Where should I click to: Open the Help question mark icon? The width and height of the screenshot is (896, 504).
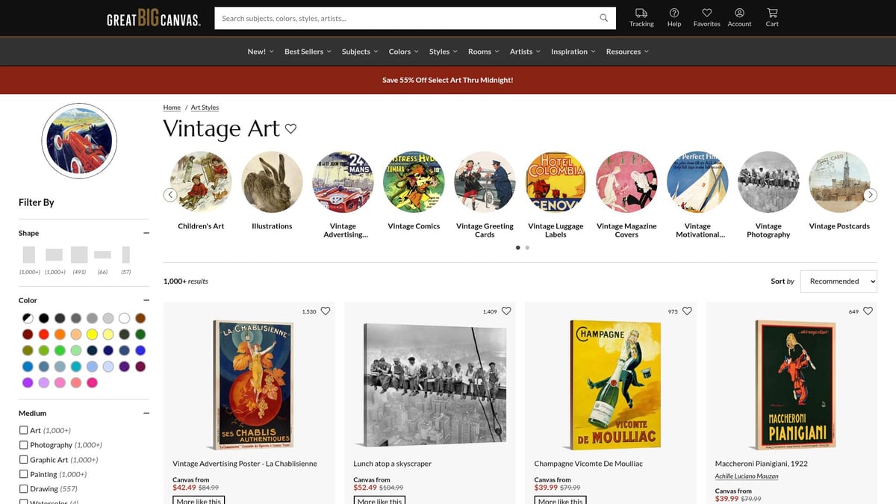pyautogui.click(x=674, y=13)
